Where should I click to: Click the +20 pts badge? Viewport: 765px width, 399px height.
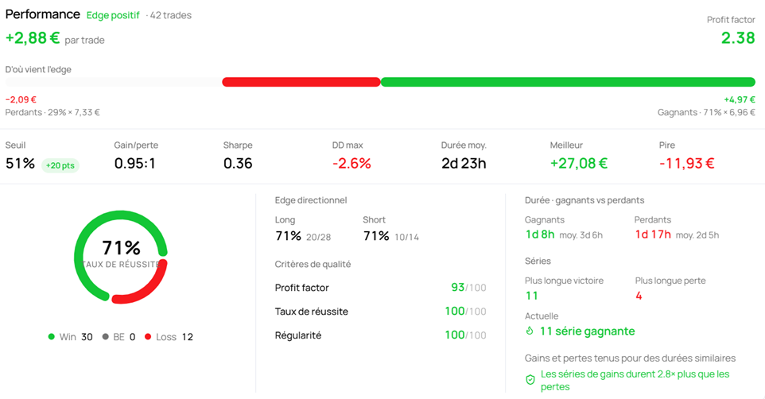point(60,165)
